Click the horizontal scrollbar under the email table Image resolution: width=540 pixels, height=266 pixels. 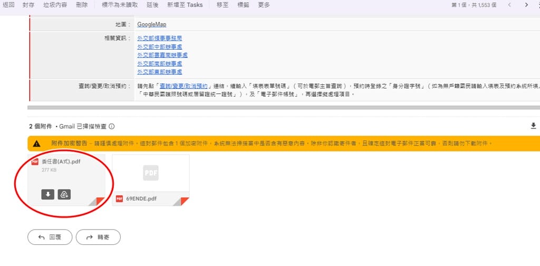point(283,108)
